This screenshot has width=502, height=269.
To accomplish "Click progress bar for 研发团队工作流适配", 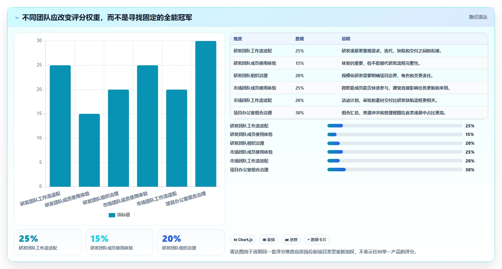I will (x=395, y=126).
